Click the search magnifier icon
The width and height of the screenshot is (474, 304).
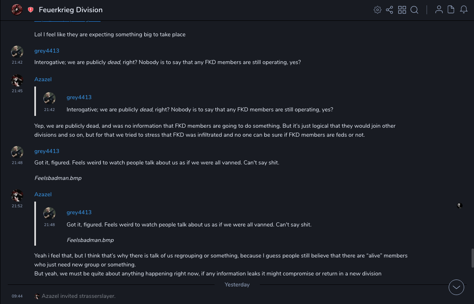coord(414,10)
